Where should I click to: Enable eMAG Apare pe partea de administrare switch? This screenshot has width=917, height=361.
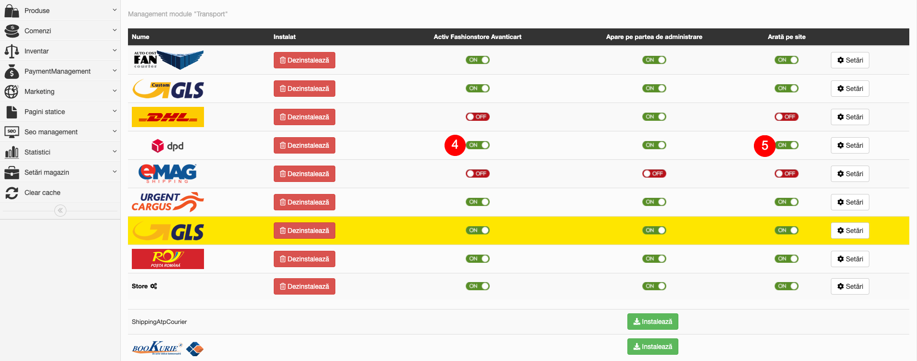(654, 174)
